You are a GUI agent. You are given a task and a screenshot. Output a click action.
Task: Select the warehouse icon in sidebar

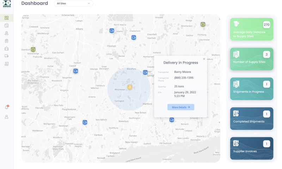pos(6,49)
